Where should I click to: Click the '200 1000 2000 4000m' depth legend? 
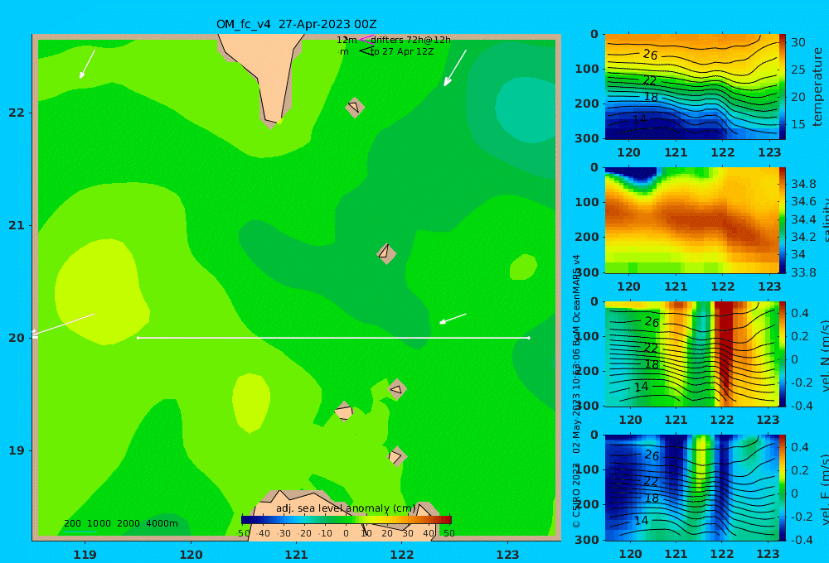click(x=120, y=523)
